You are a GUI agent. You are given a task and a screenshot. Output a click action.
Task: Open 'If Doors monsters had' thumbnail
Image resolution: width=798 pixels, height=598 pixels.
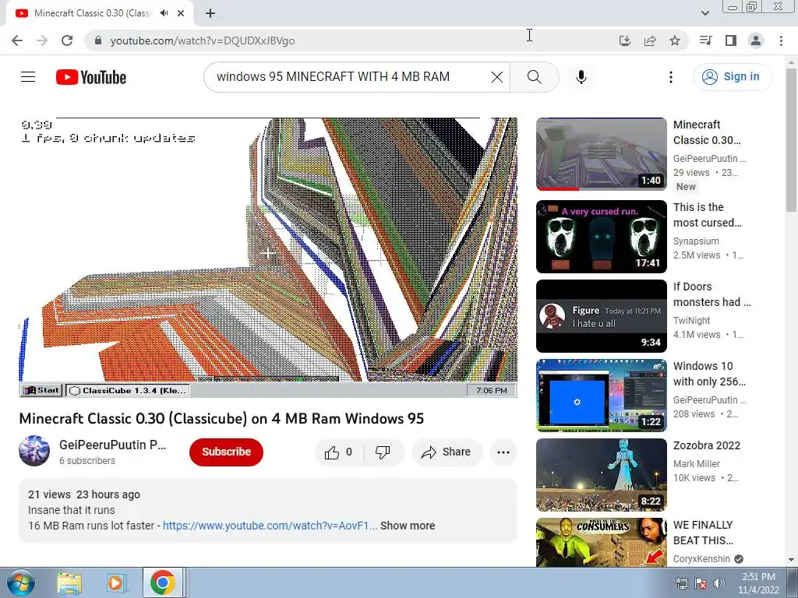[602, 316]
